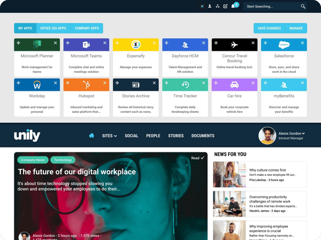This screenshot has width=321, height=240.
Task: Select the Company News tag
Action: (x=33, y=160)
